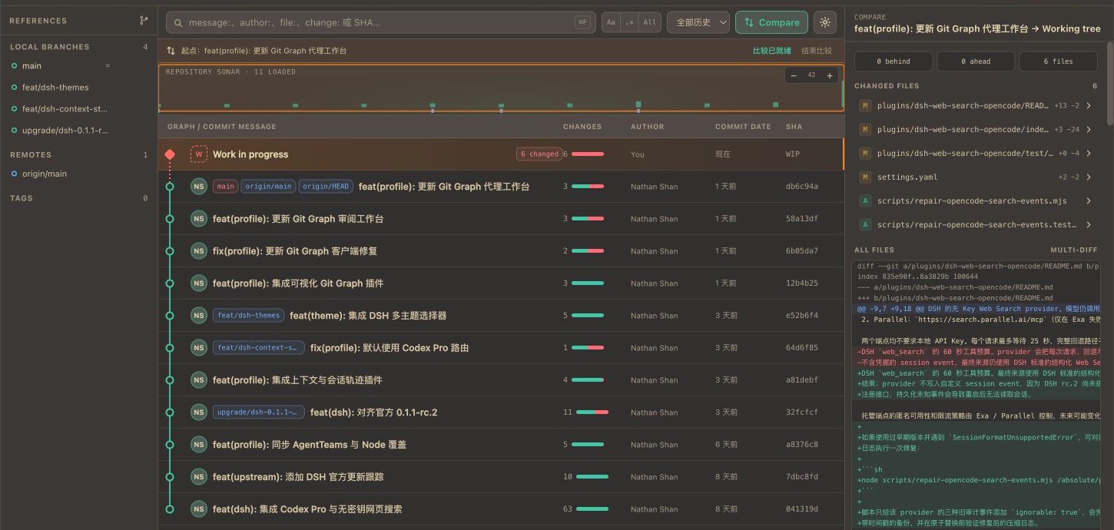
Task: Click the SHA column header
Action: 794,127
